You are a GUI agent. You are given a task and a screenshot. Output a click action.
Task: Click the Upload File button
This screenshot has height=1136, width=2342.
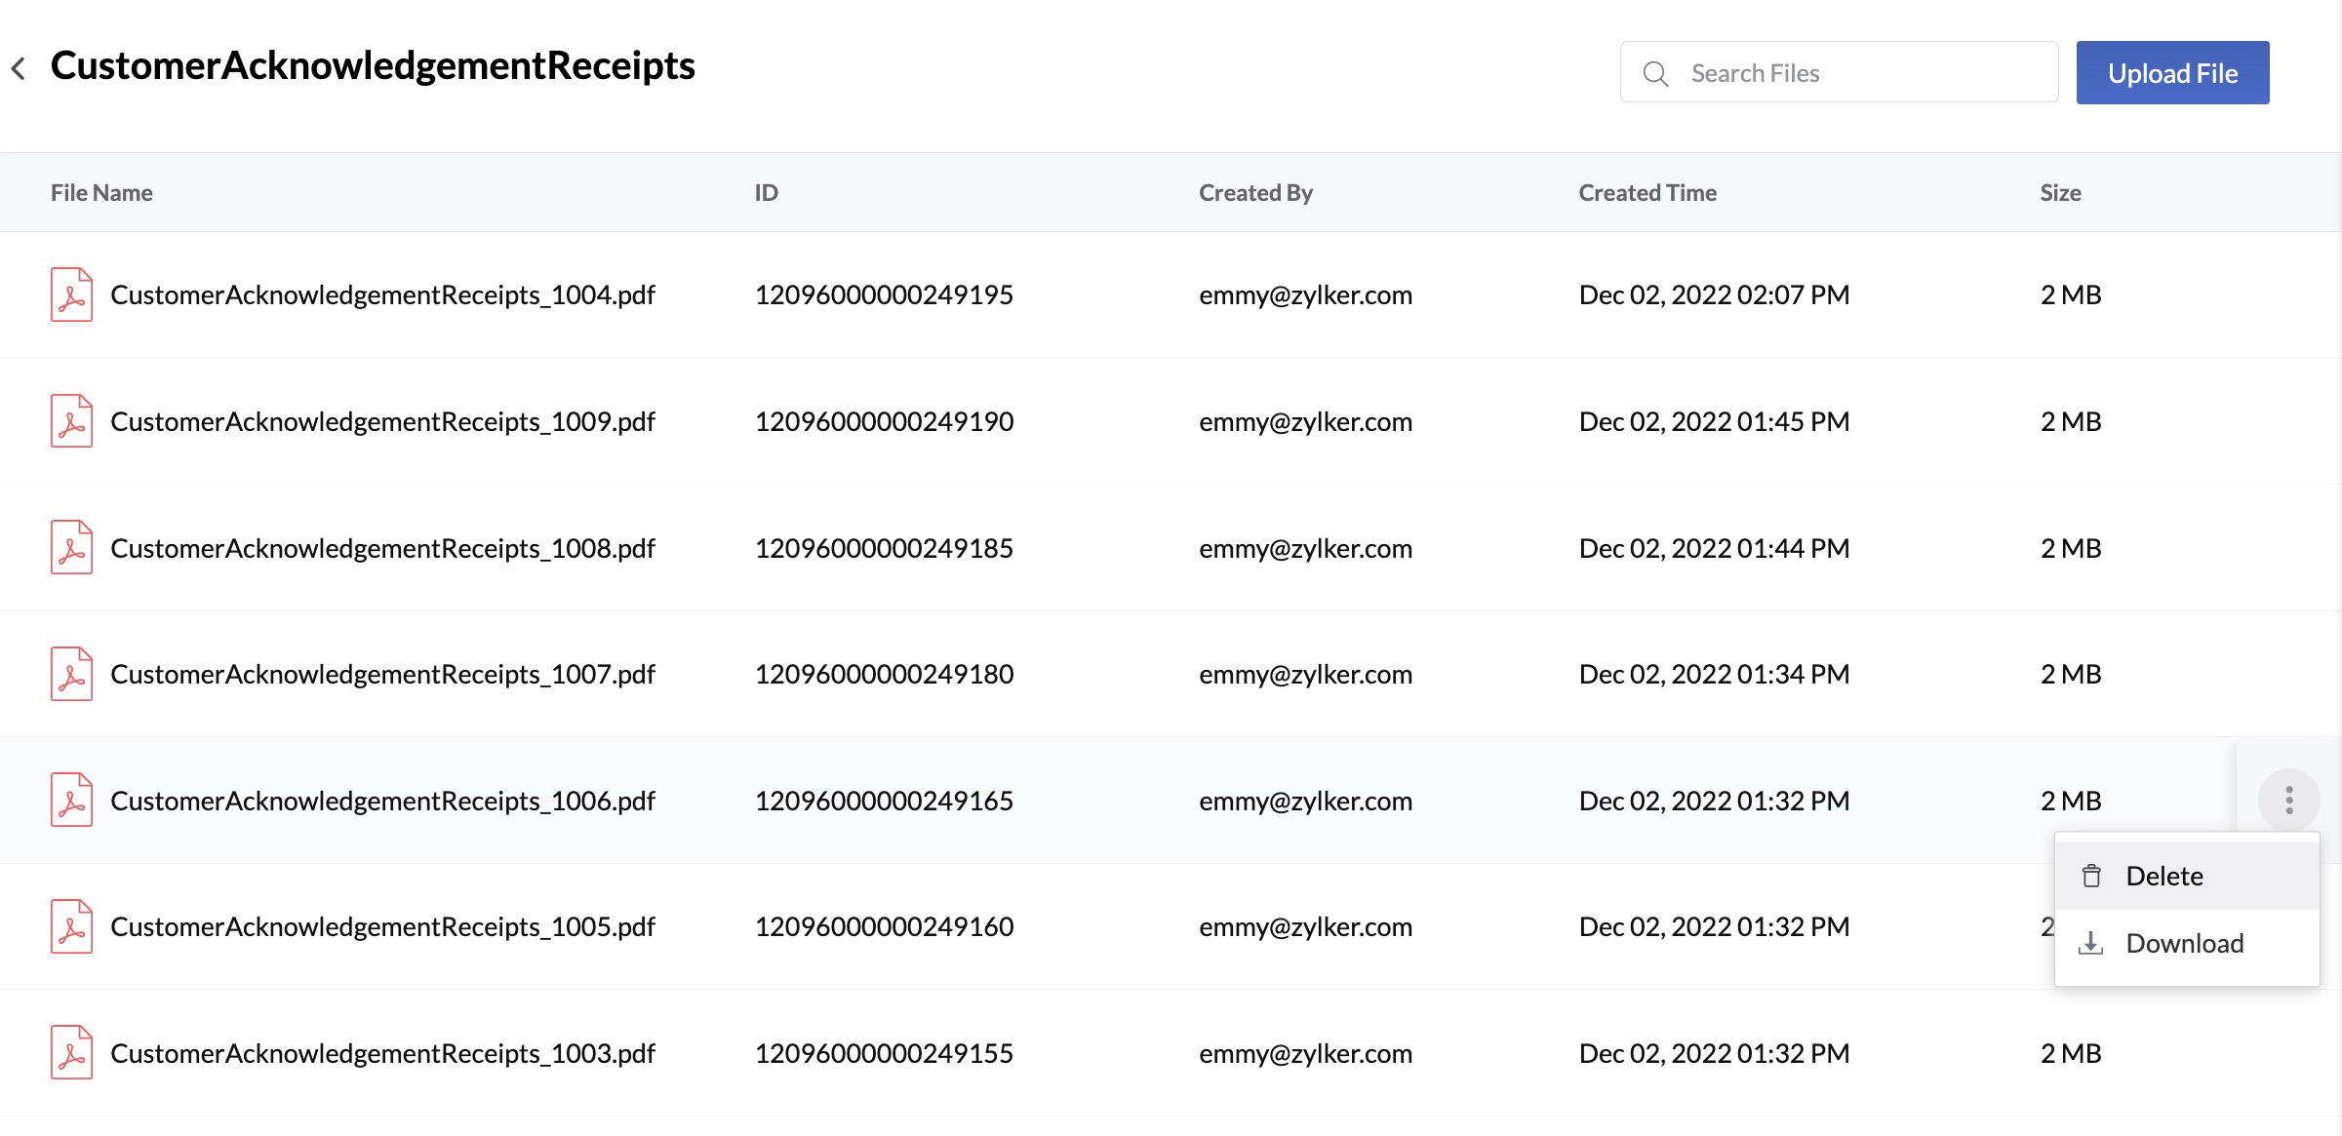(x=2172, y=72)
